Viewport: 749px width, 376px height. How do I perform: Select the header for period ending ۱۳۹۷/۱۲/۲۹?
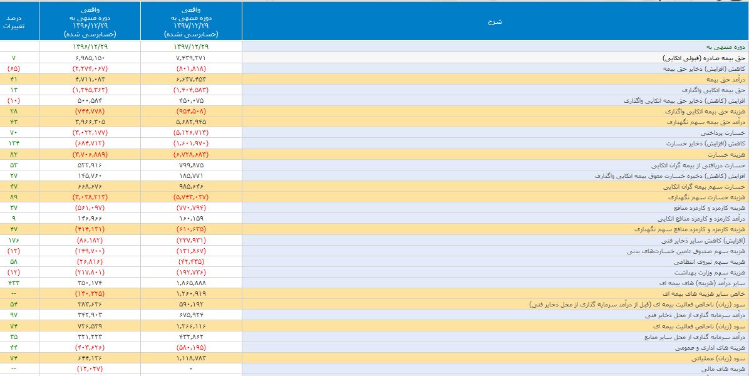(191, 22)
